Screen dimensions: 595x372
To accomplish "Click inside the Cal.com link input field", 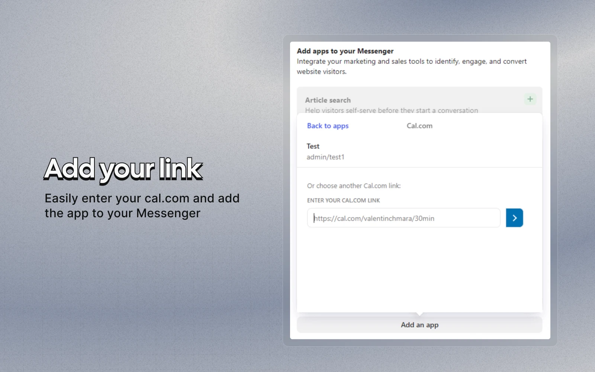I will [x=403, y=218].
